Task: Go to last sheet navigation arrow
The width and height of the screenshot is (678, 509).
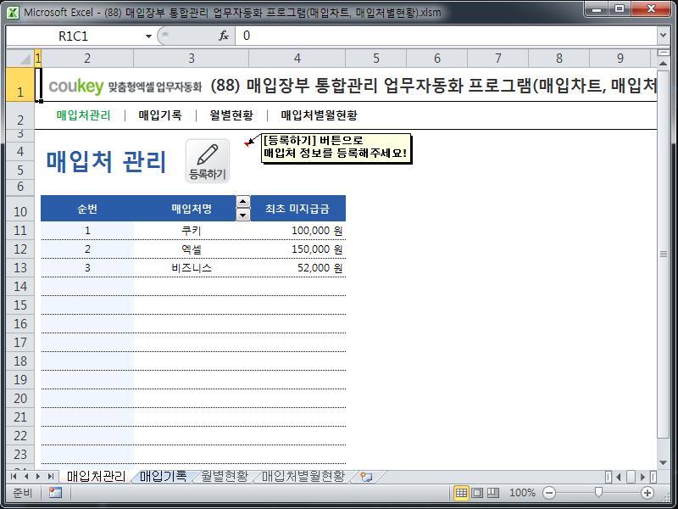Action: 51,477
